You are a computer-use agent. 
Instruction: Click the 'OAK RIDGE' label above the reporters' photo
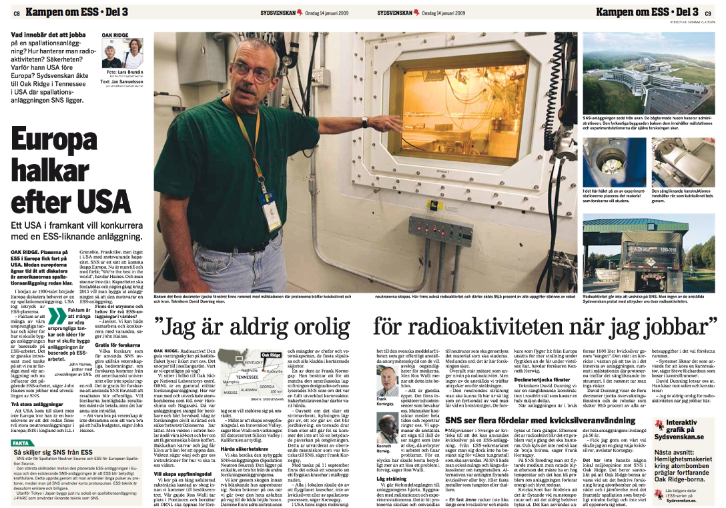[115, 35]
